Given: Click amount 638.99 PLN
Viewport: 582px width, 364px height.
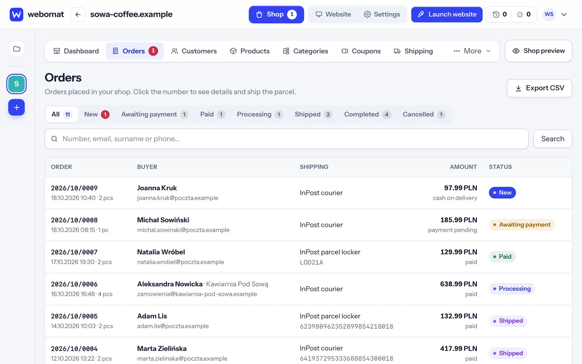Looking at the screenshot, I should tap(458, 284).
